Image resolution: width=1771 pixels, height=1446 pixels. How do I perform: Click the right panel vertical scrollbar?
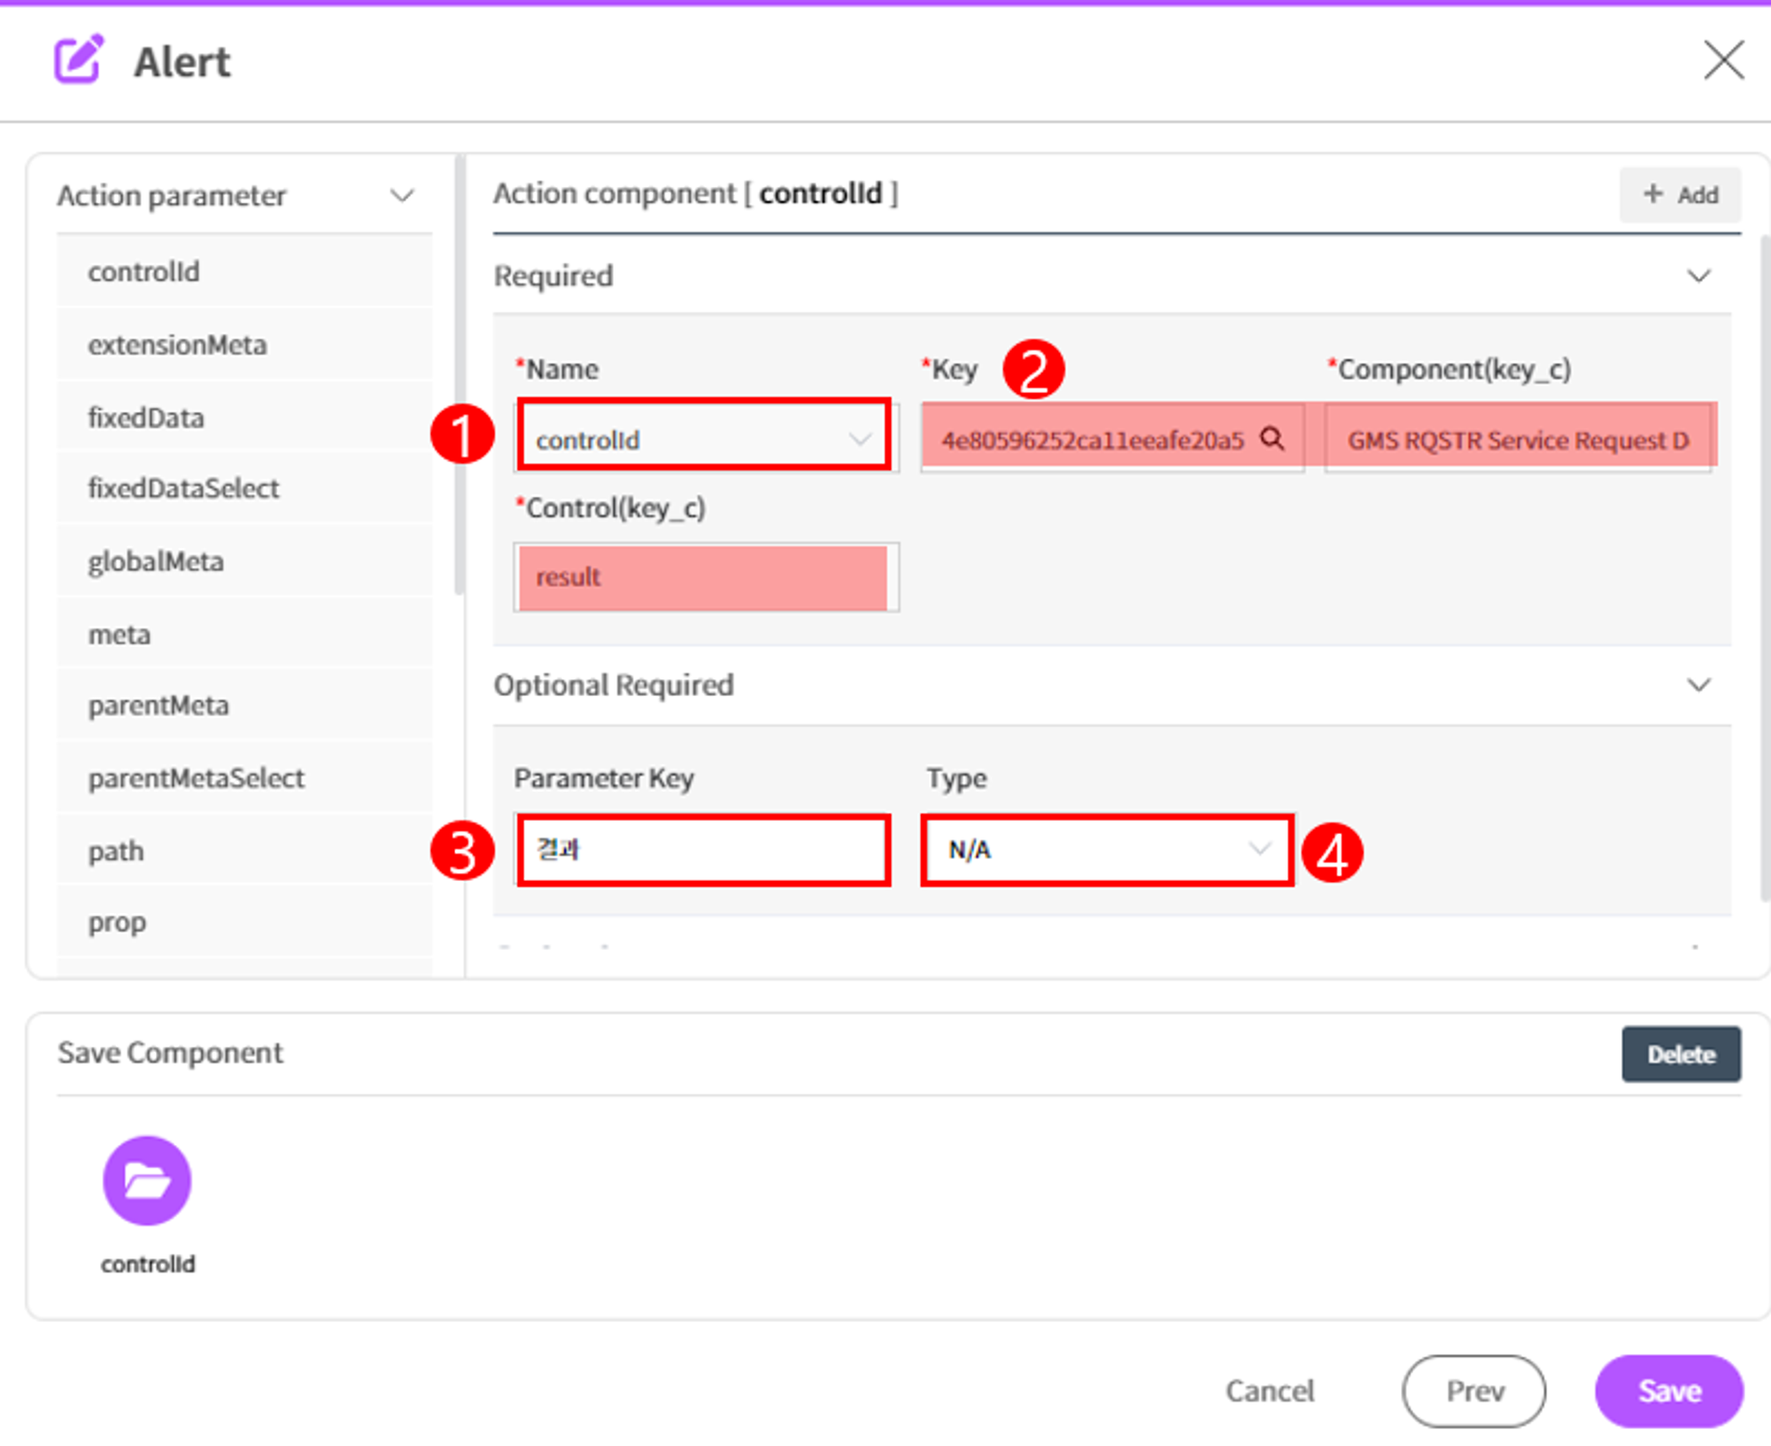click(1766, 567)
